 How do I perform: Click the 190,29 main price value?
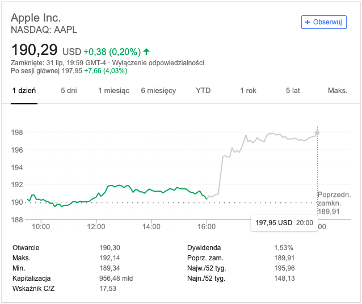click(x=35, y=49)
